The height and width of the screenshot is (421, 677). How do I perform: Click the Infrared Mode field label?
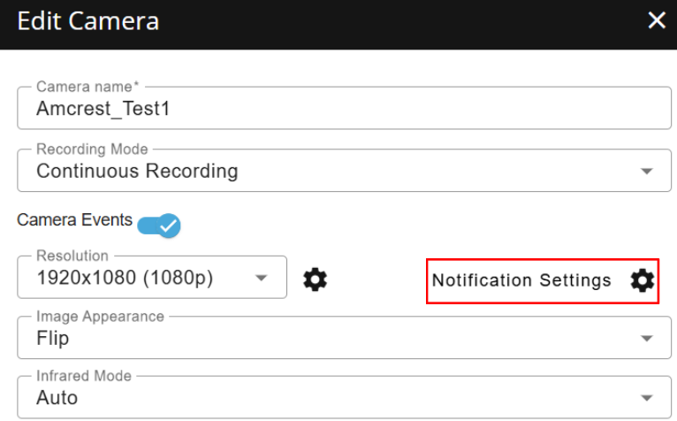tap(84, 376)
